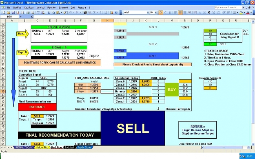Click Merge and Center icon
The height and width of the screenshot is (159, 255).
[190, 13]
